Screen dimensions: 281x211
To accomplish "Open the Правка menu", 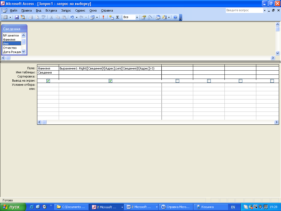I will coord(27,10).
